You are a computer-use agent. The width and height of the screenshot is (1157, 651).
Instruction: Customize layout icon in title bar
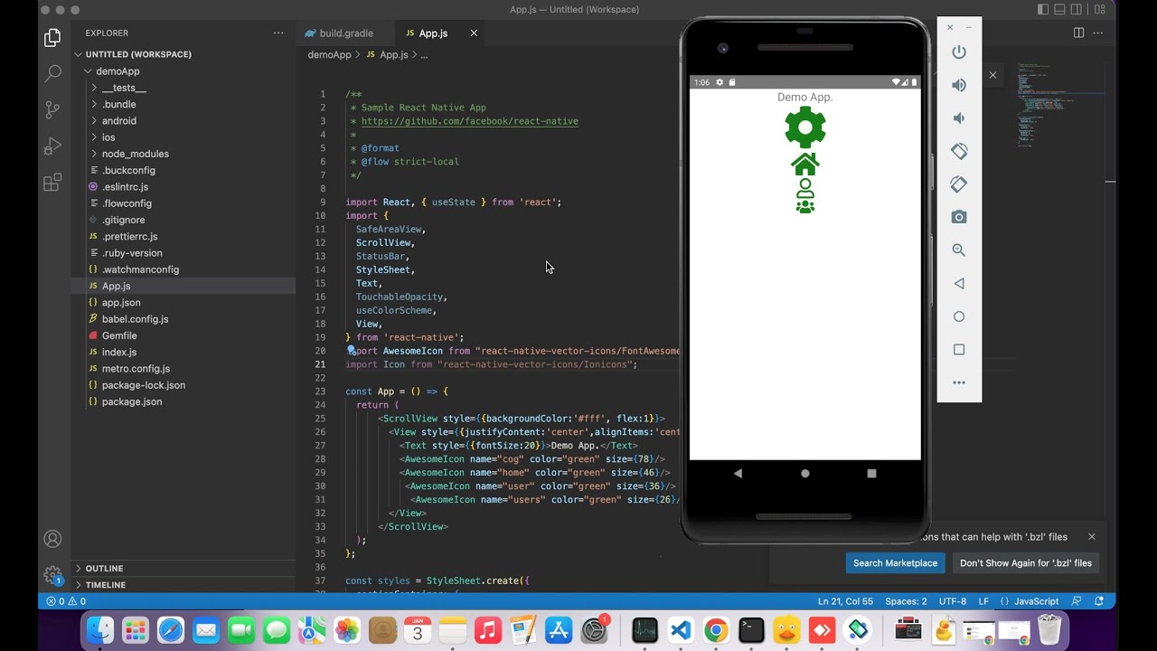[1100, 10]
